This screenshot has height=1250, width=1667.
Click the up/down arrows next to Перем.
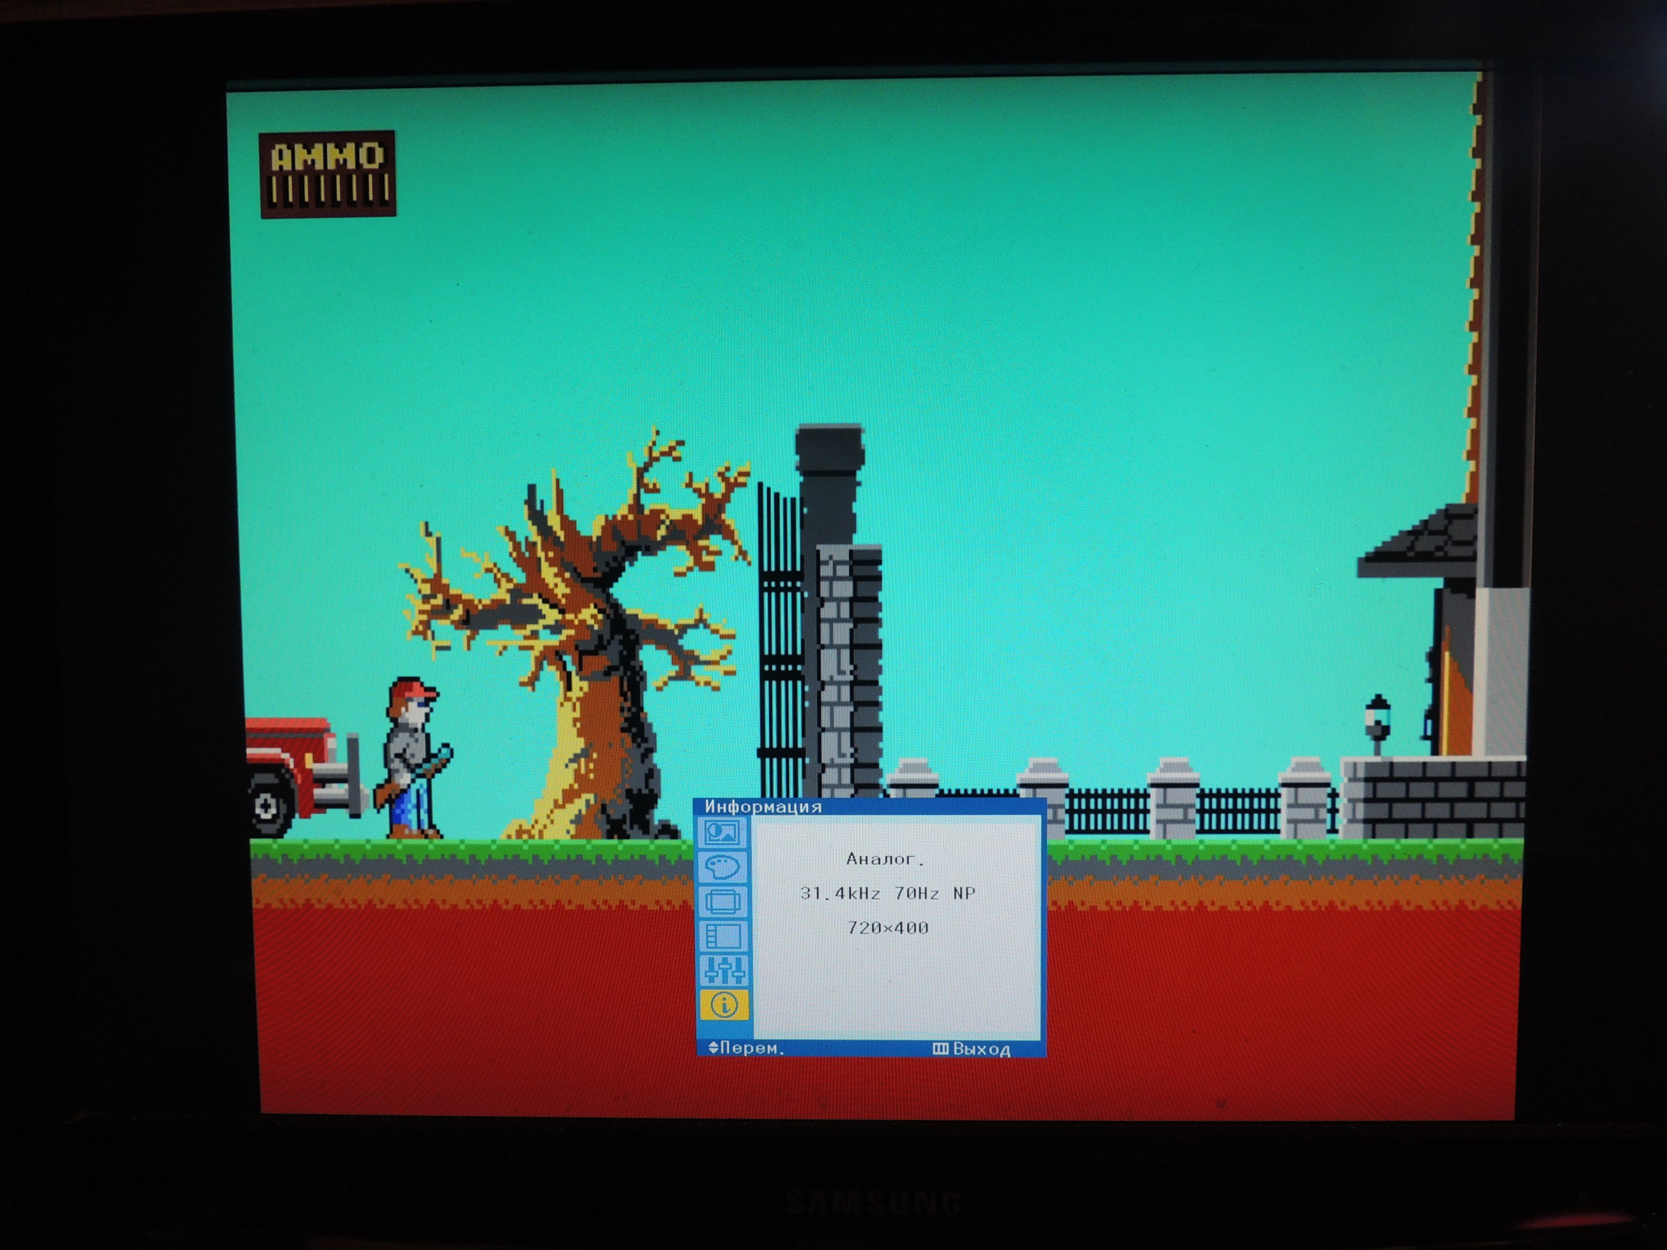[713, 1047]
